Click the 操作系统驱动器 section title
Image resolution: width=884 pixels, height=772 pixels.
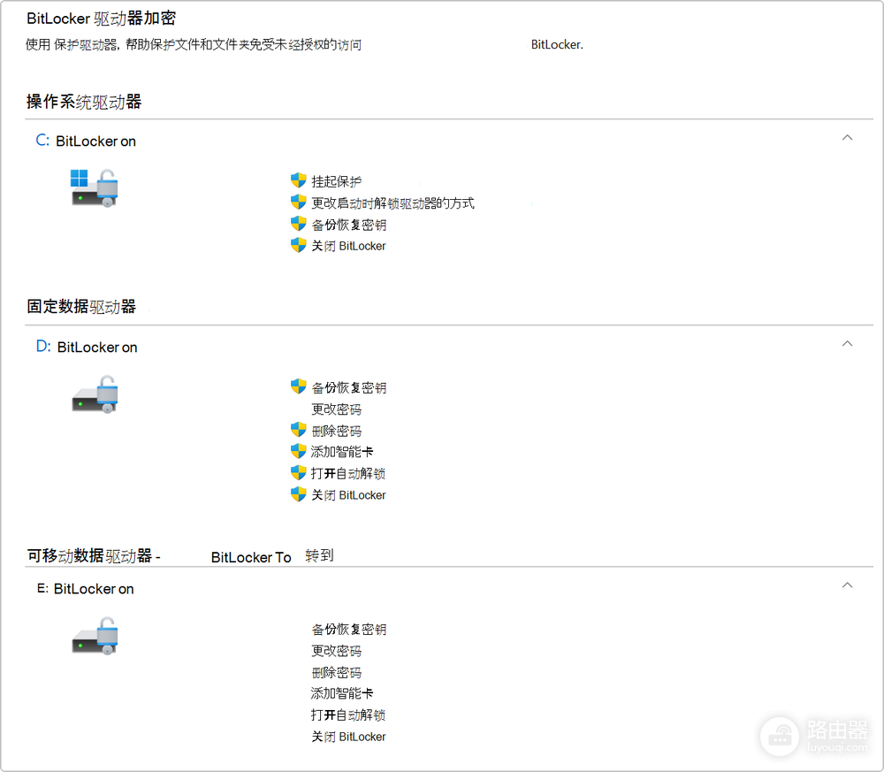click(x=83, y=102)
